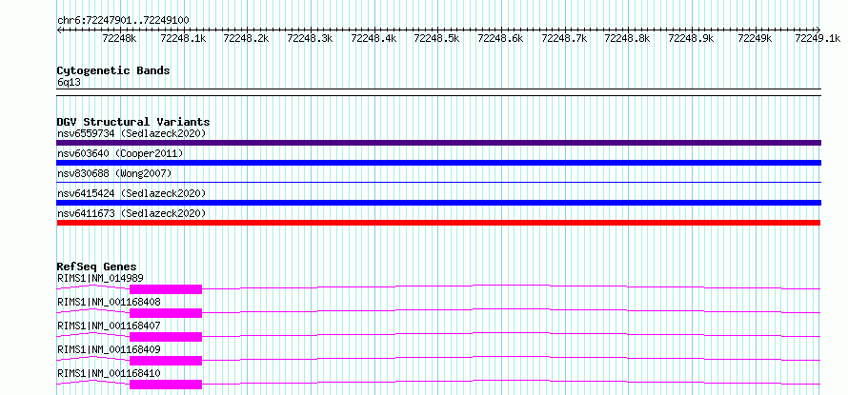
Task: Click the magenta exon of RIMS1|NM_001168407
Action: 166,337
